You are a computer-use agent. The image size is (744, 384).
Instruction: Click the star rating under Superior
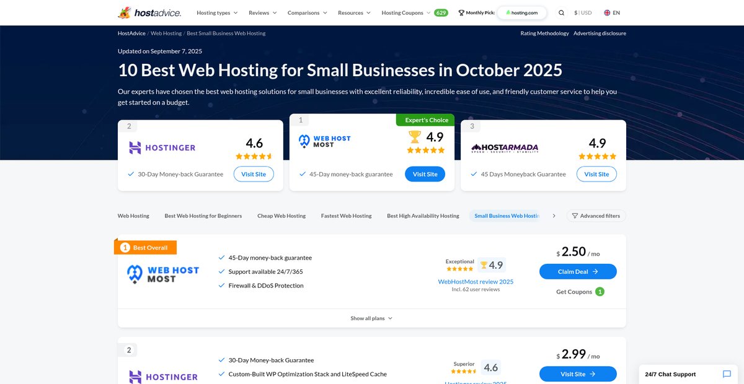click(464, 372)
